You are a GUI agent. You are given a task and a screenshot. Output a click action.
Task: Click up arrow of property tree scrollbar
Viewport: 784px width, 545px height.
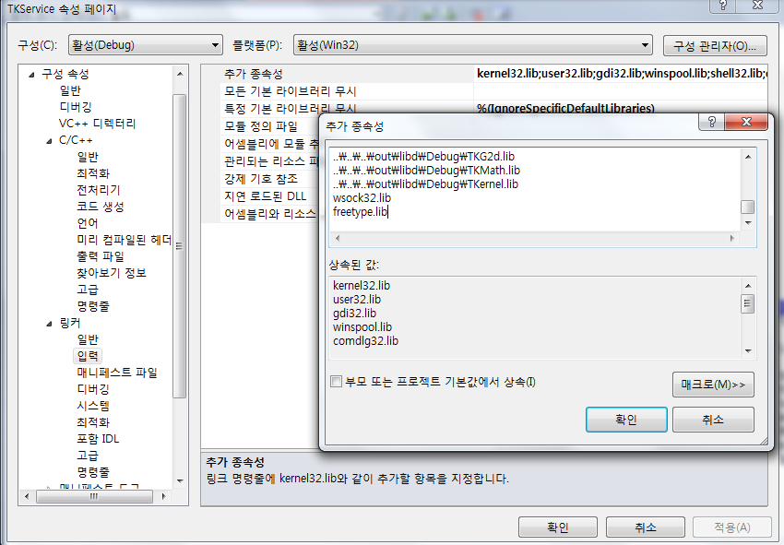(x=180, y=74)
